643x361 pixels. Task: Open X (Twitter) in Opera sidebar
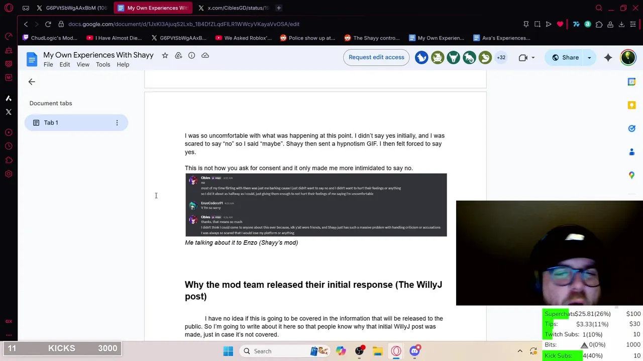point(9,112)
